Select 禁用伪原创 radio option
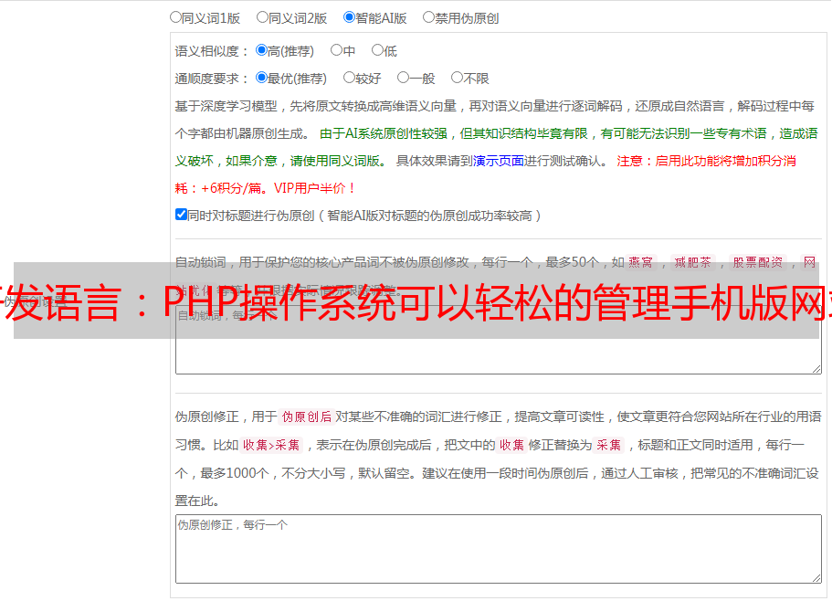Image resolution: width=832 pixels, height=601 pixels. click(428, 17)
